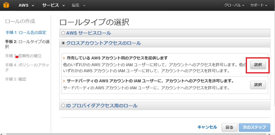Click the 次のステップ button
The height and width of the screenshot is (135, 275).
254,128
